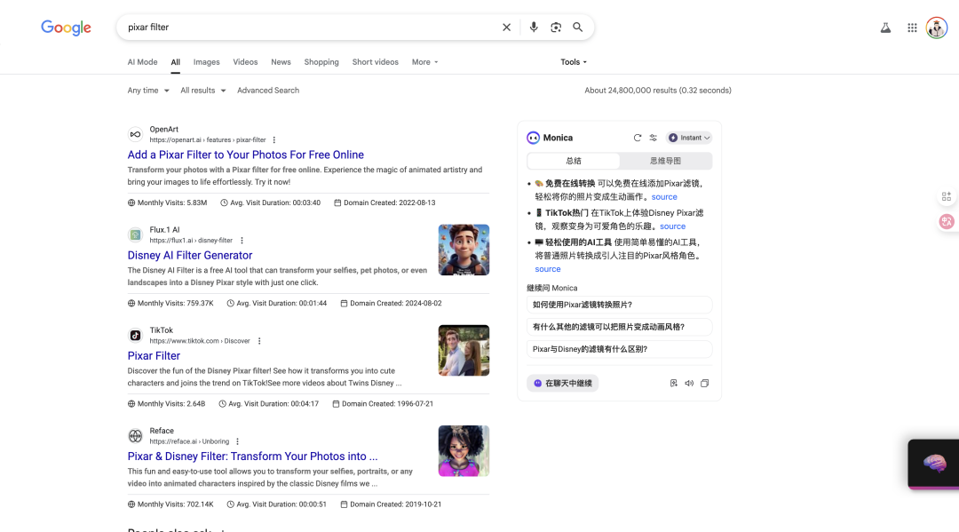959x532 pixels.
Task: Open Google account profile avatar
Action: tap(937, 28)
